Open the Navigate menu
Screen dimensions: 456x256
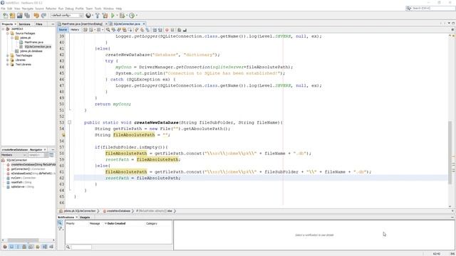(28, 9)
